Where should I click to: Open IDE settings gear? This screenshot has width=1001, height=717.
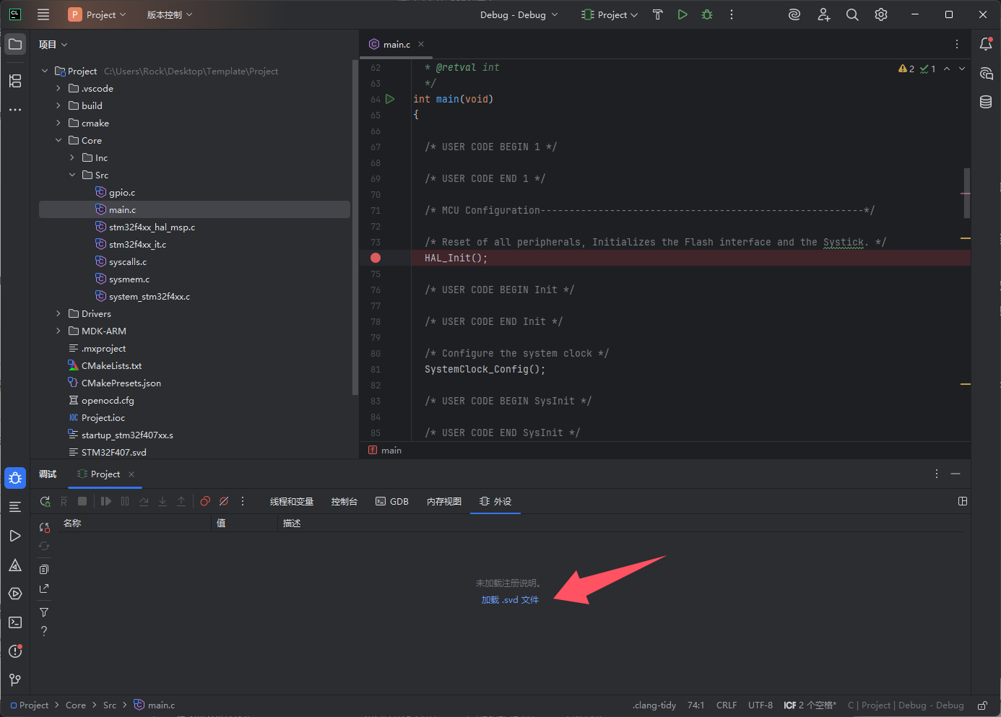tap(881, 14)
